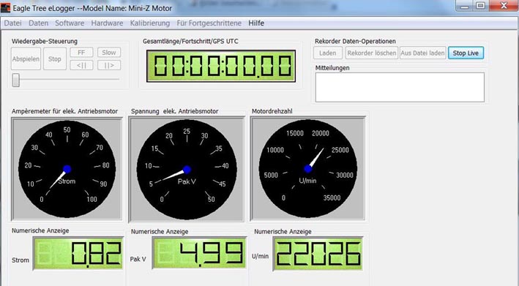The height and width of the screenshot is (286, 519).
Task: Click the Motordrehzahl label
Action: (272, 111)
